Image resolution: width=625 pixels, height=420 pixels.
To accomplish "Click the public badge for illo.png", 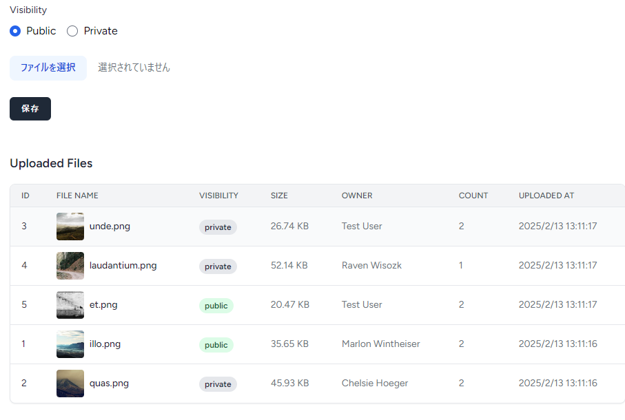I will coord(216,345).
